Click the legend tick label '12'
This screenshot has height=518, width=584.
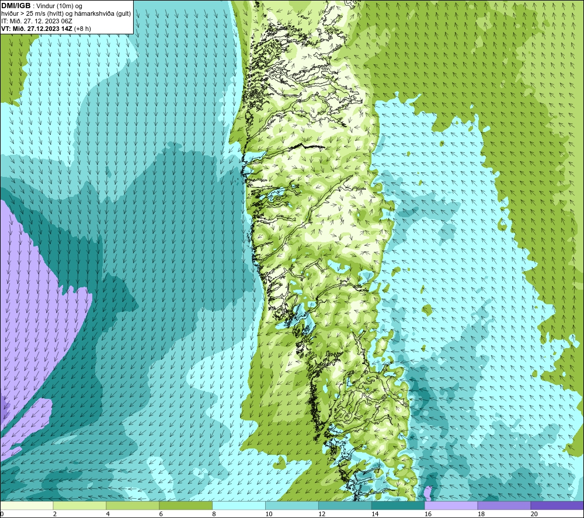coord(322,514)
